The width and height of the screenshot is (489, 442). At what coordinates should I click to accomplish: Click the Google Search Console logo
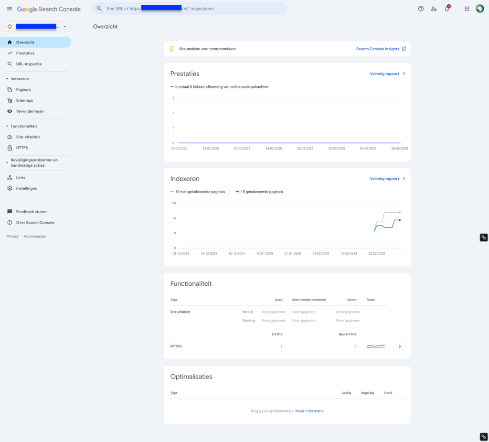pyautogui.click(x=49, y=9)
